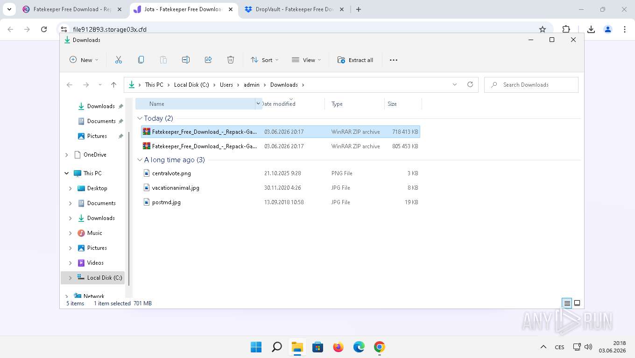The image size is (635, 358).
Task: Select centralvote.png file
Action: (281, 173)
